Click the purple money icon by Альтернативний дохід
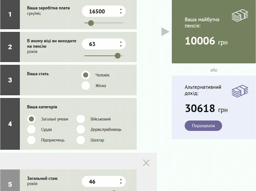 pyautogui.click(x=240, y=91)
